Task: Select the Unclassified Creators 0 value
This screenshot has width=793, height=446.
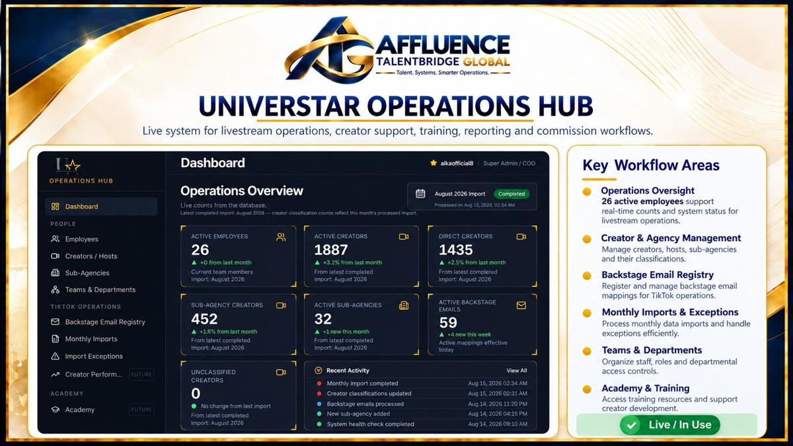Action: point(196,394)
